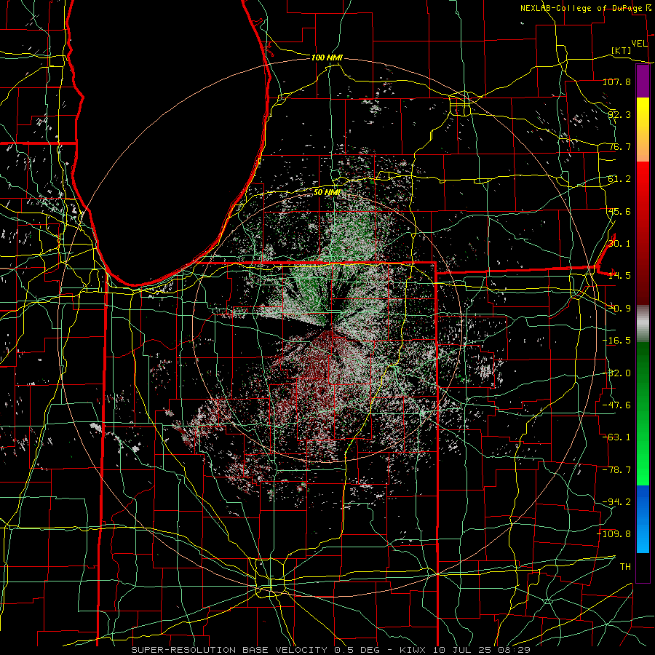The height and width of the screenshot is (655, 655).
Task: Click the -94.2 velocity scale value
Action: coord(616,502)
